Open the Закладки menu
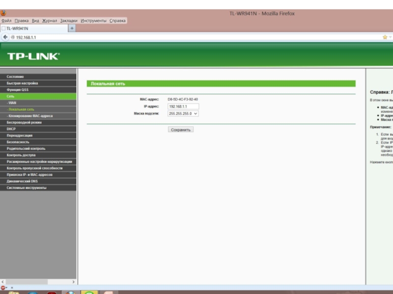Screen dimensions: 393x294 pyautogui.click(x=69, y=21)
